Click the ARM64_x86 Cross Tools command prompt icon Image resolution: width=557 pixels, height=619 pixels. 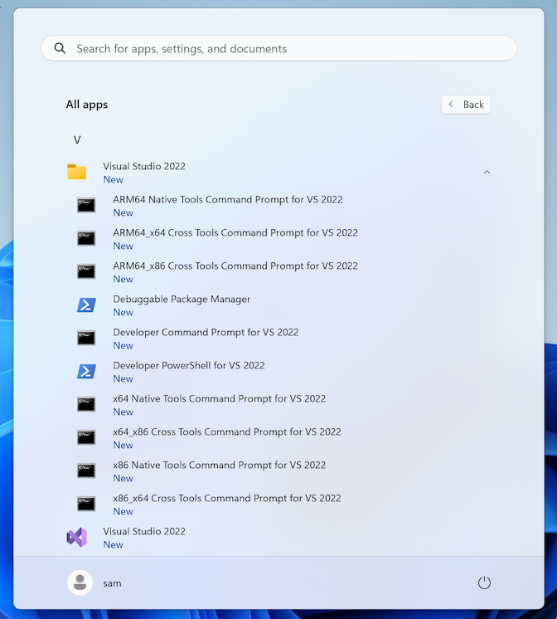pos(86,271)
